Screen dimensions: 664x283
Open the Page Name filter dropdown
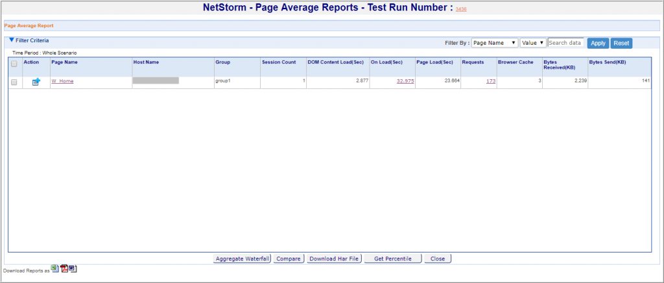495,43
